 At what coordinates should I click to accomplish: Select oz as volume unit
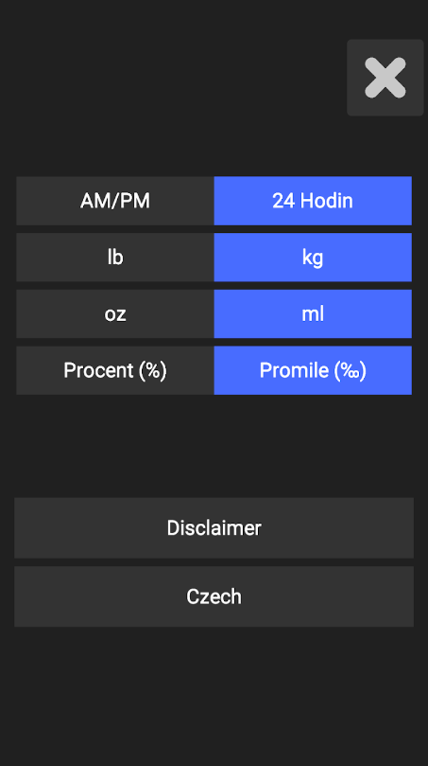point(115,313)
